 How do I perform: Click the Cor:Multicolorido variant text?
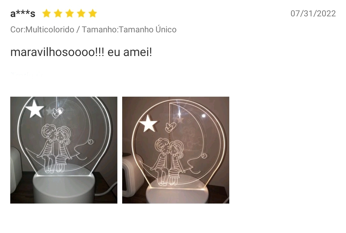point(42,29)
